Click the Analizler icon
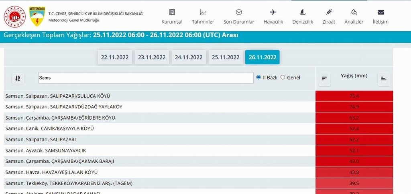 coord(354,12)
